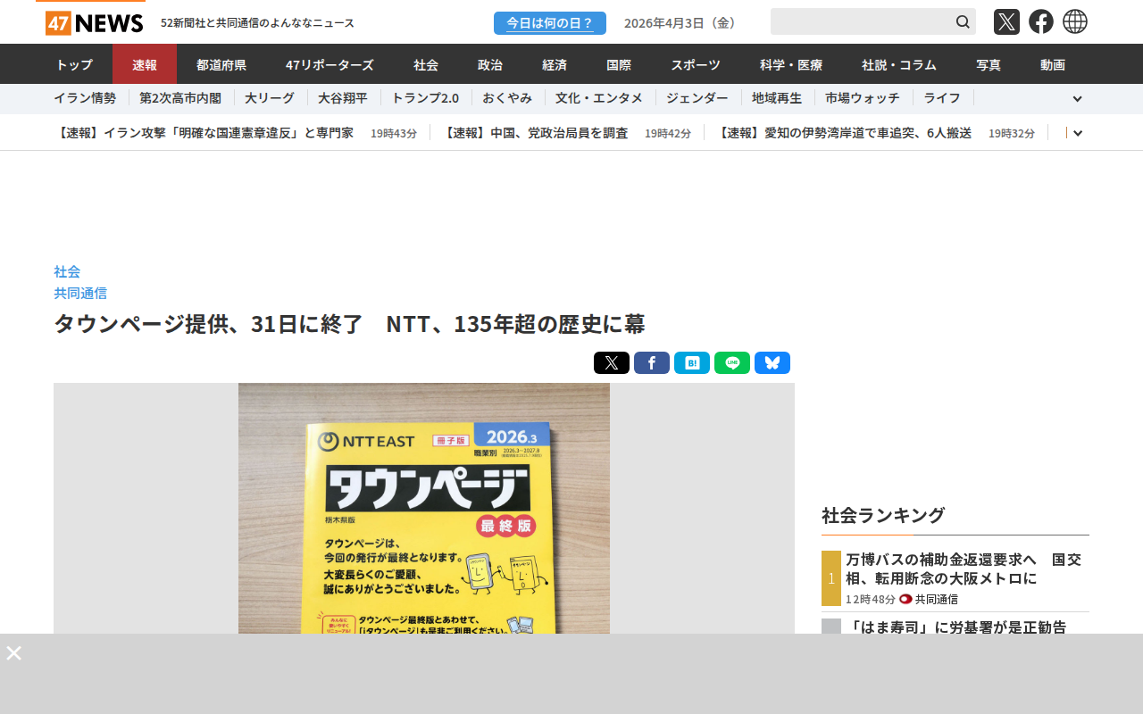Open the 社会 category link above article
The height and width of the screenshot is (714, 1143).
point(67,271)
